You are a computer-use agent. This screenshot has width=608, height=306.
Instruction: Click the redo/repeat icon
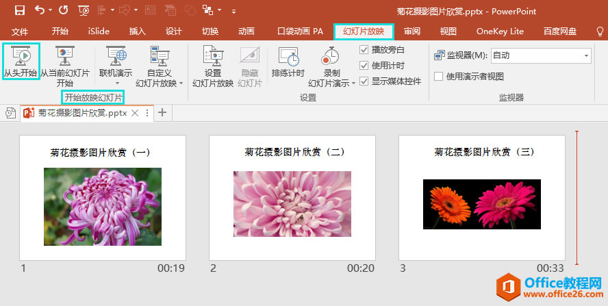(x=63, y=10)
